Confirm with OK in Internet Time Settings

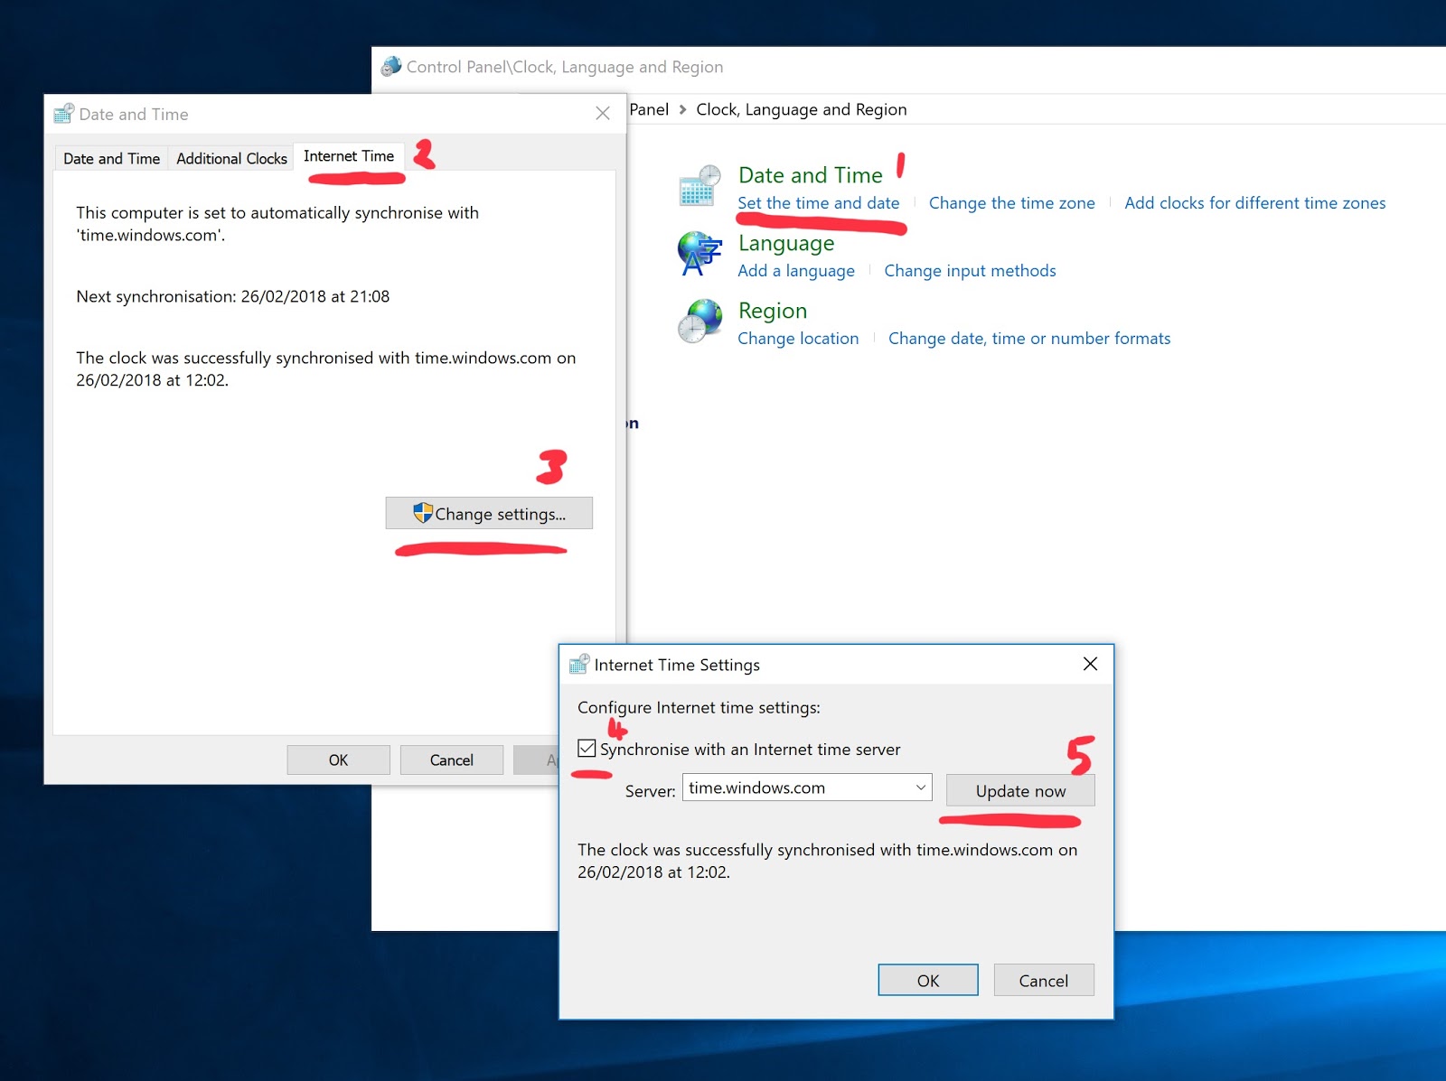[x=928, y=981]
